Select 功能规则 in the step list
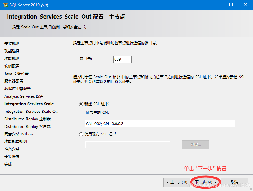 click(12, 59)
